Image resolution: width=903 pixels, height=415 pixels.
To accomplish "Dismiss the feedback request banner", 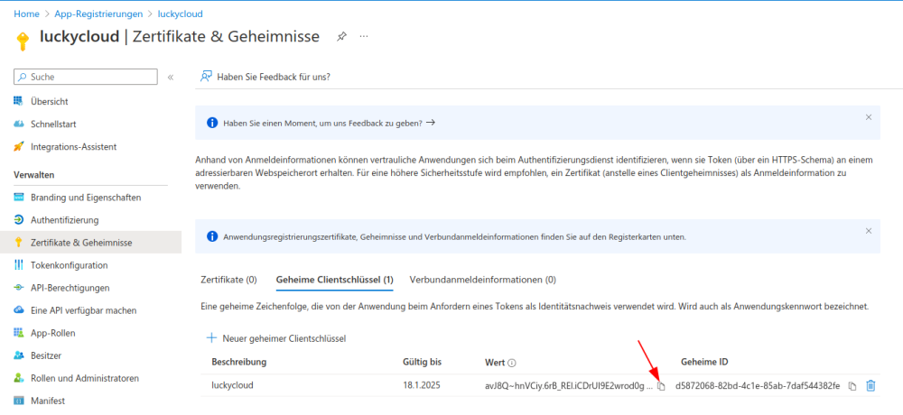I will coord(869,117).
